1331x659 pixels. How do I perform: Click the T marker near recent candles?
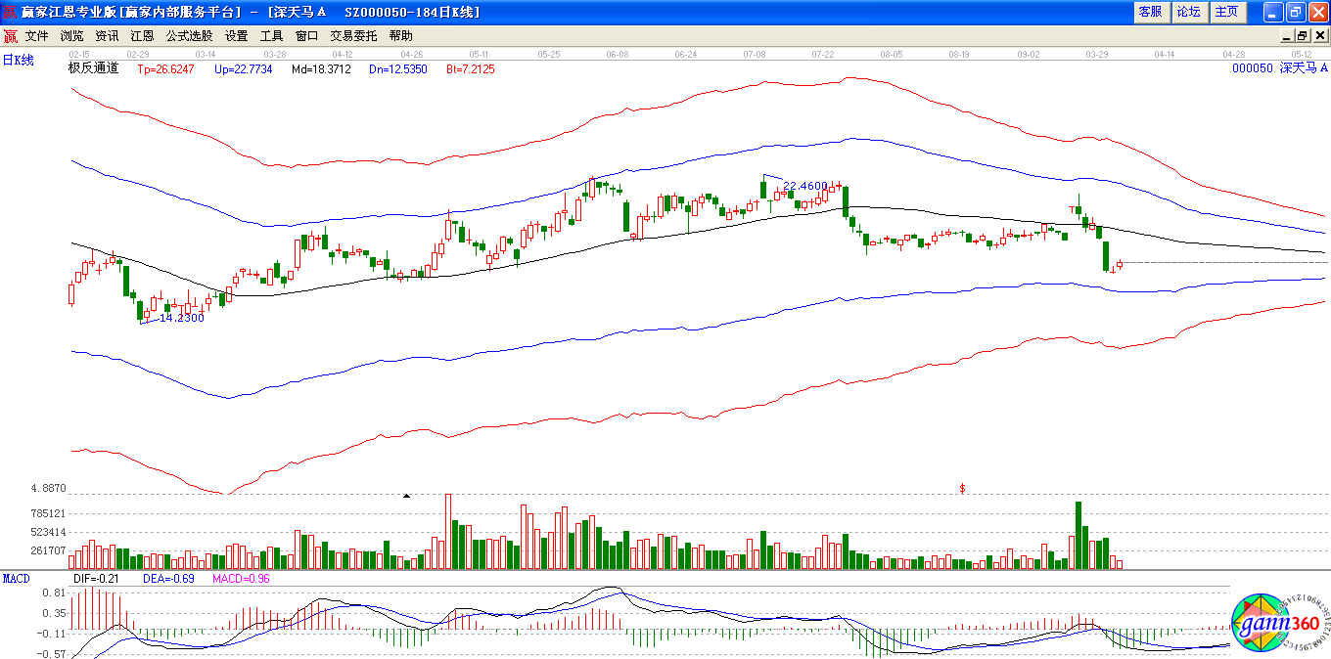(1072, 209)
